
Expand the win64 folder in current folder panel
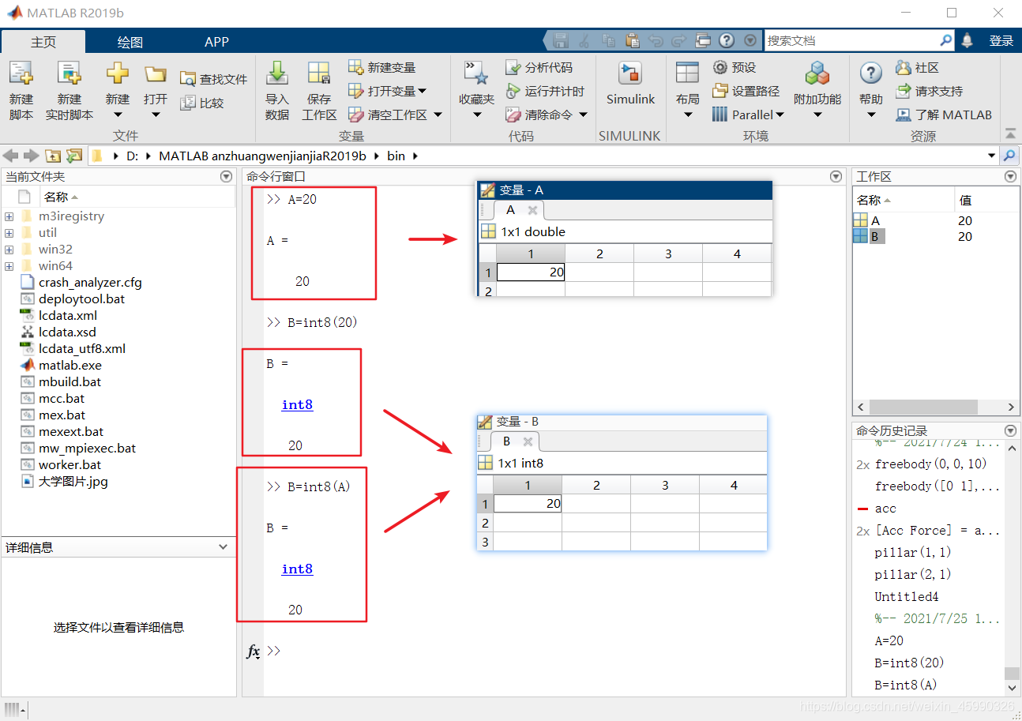click(9, 265)
